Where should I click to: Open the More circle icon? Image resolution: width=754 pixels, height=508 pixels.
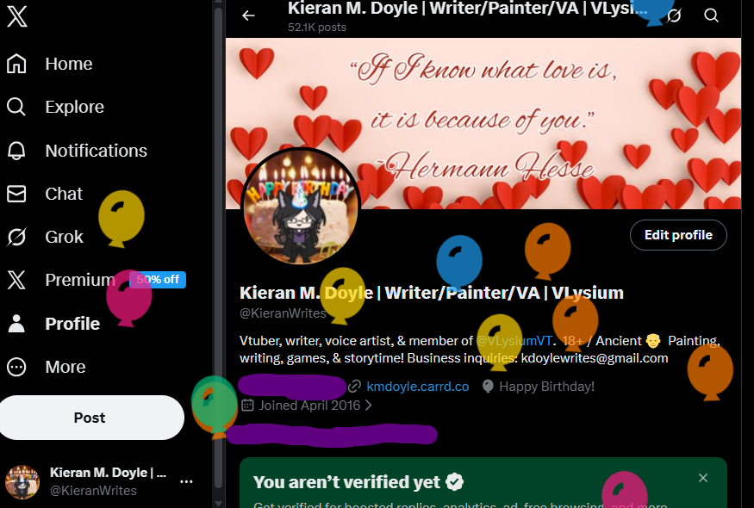[x=16, y=367]
